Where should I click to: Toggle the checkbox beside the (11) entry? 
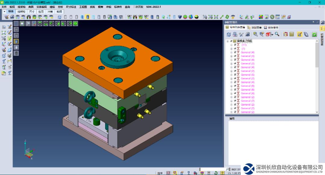point(235,45)
